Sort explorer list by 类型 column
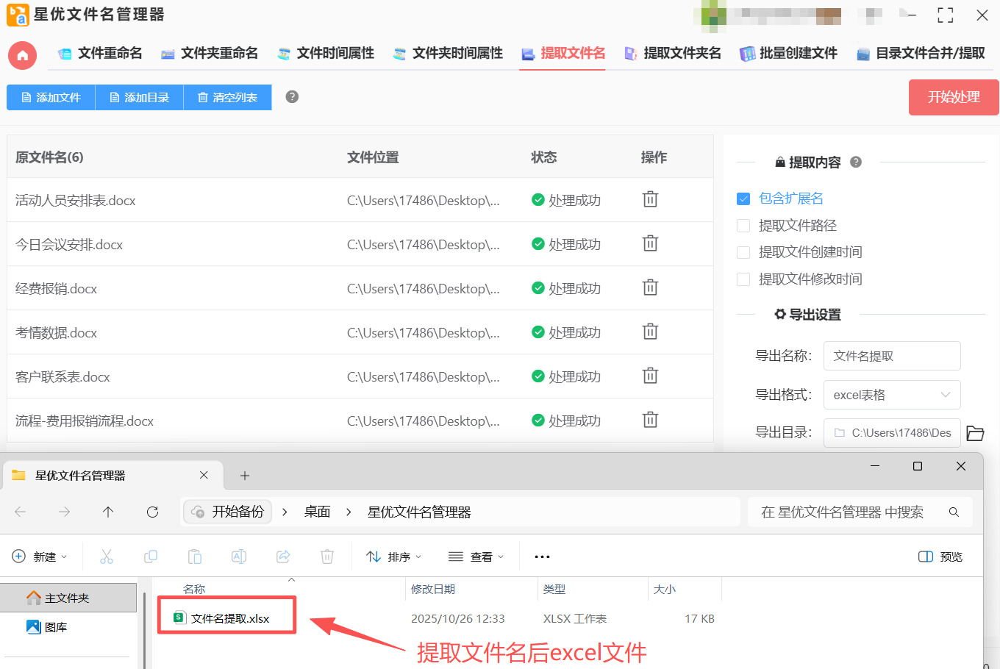Screen dimensions: 1000x669 pyautogui.click(x=554, y=589)
